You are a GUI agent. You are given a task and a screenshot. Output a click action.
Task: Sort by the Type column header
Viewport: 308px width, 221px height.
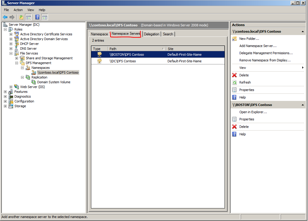100,49
